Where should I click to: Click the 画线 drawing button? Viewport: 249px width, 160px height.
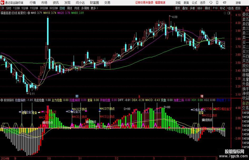207,8
